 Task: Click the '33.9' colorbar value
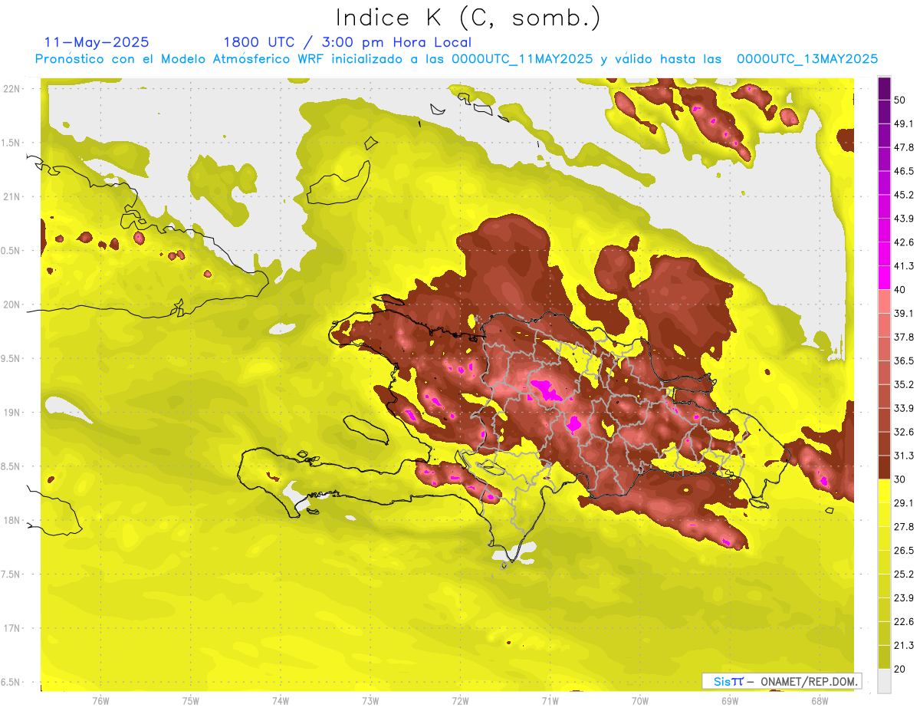click(904, 408)
